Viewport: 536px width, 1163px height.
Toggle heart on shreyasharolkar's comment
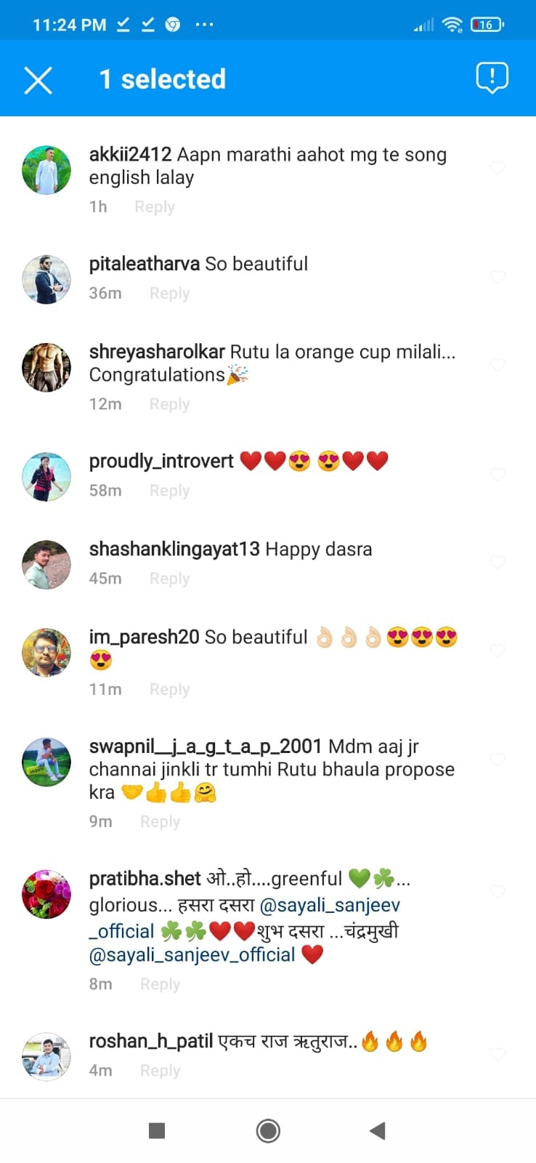498,365
